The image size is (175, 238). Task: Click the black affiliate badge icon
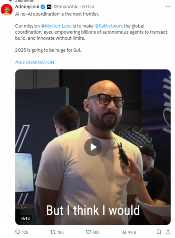point(49,7)
